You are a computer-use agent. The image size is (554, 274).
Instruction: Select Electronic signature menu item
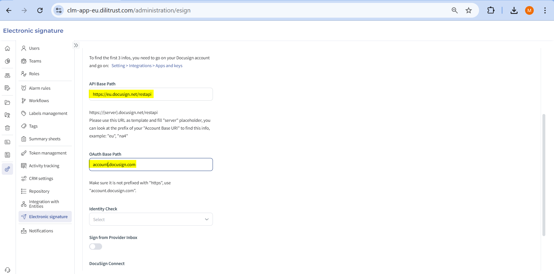[x=45, y=217]
